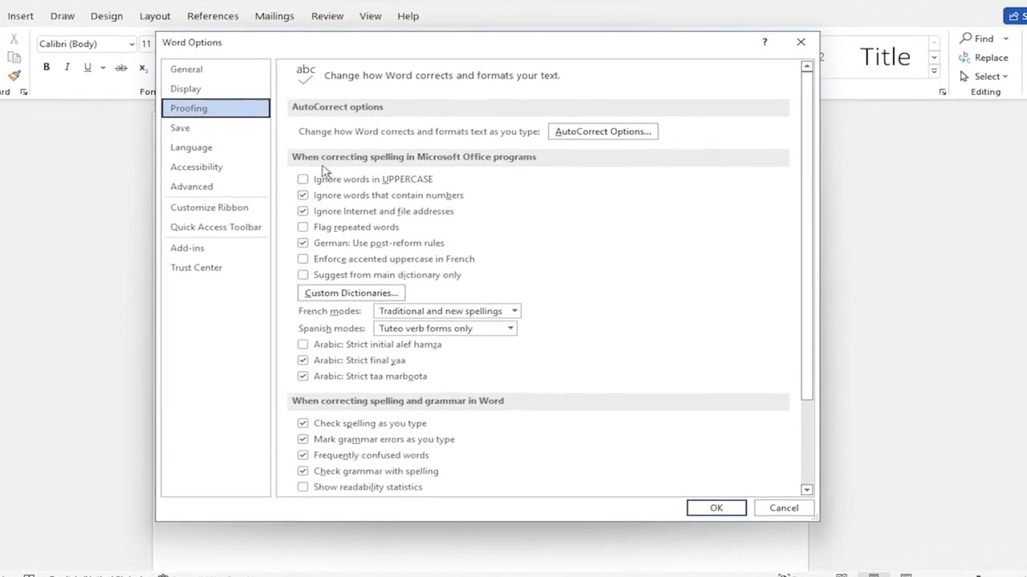Image resolution: width=1027 pixels, height=577 pixels.
Task: Open Add-ins category
Action: [216, 248]
